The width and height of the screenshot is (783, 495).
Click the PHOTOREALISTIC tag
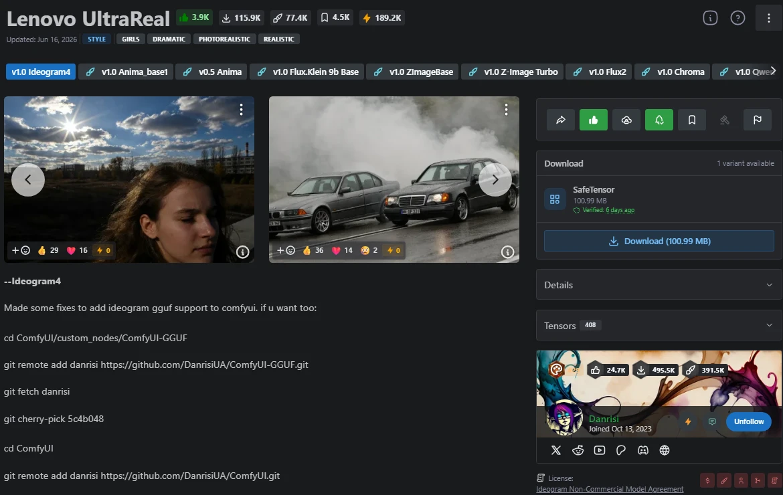(225, 39)
